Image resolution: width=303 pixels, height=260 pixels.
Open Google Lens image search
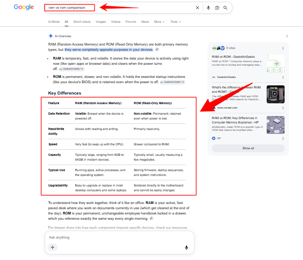coord(217,8)
